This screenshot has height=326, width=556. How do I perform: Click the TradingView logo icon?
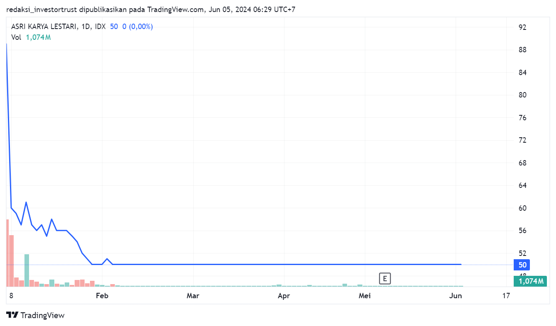(12, 315)
